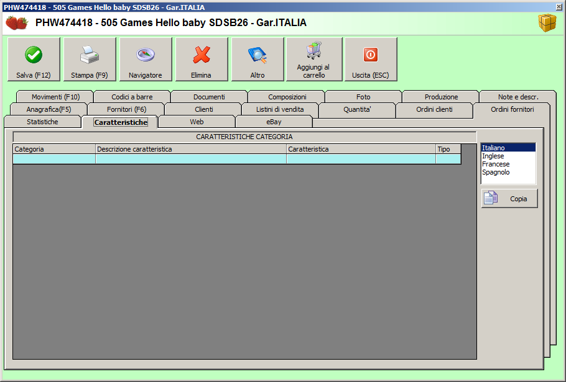Click the empty Categoria cell in first row
The height and width of the screenshot is (382, 566).
pos(54,159)
